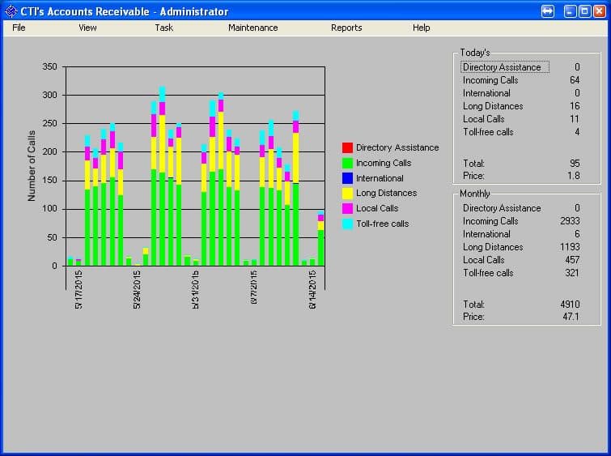This screenshot has height=456, width=611.
Task: Open the View menu
Action: tap(87, 28)
